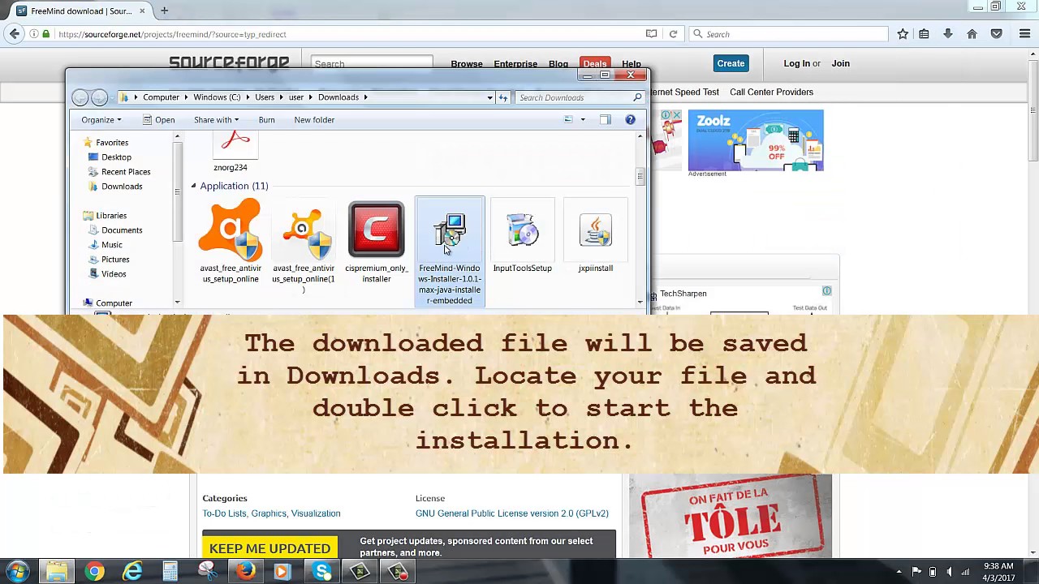Open Call Center Providers link
The image size is (1039, 584).
771,92
